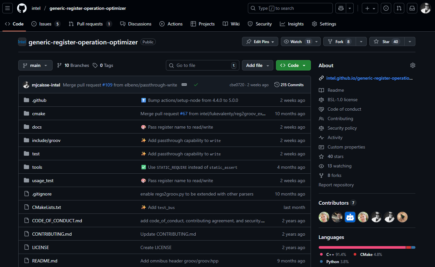Open Edit Pins options

point(260,41)
